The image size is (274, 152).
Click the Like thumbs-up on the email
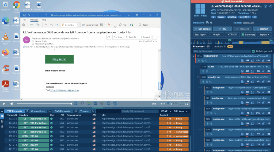tap(109, 37)
